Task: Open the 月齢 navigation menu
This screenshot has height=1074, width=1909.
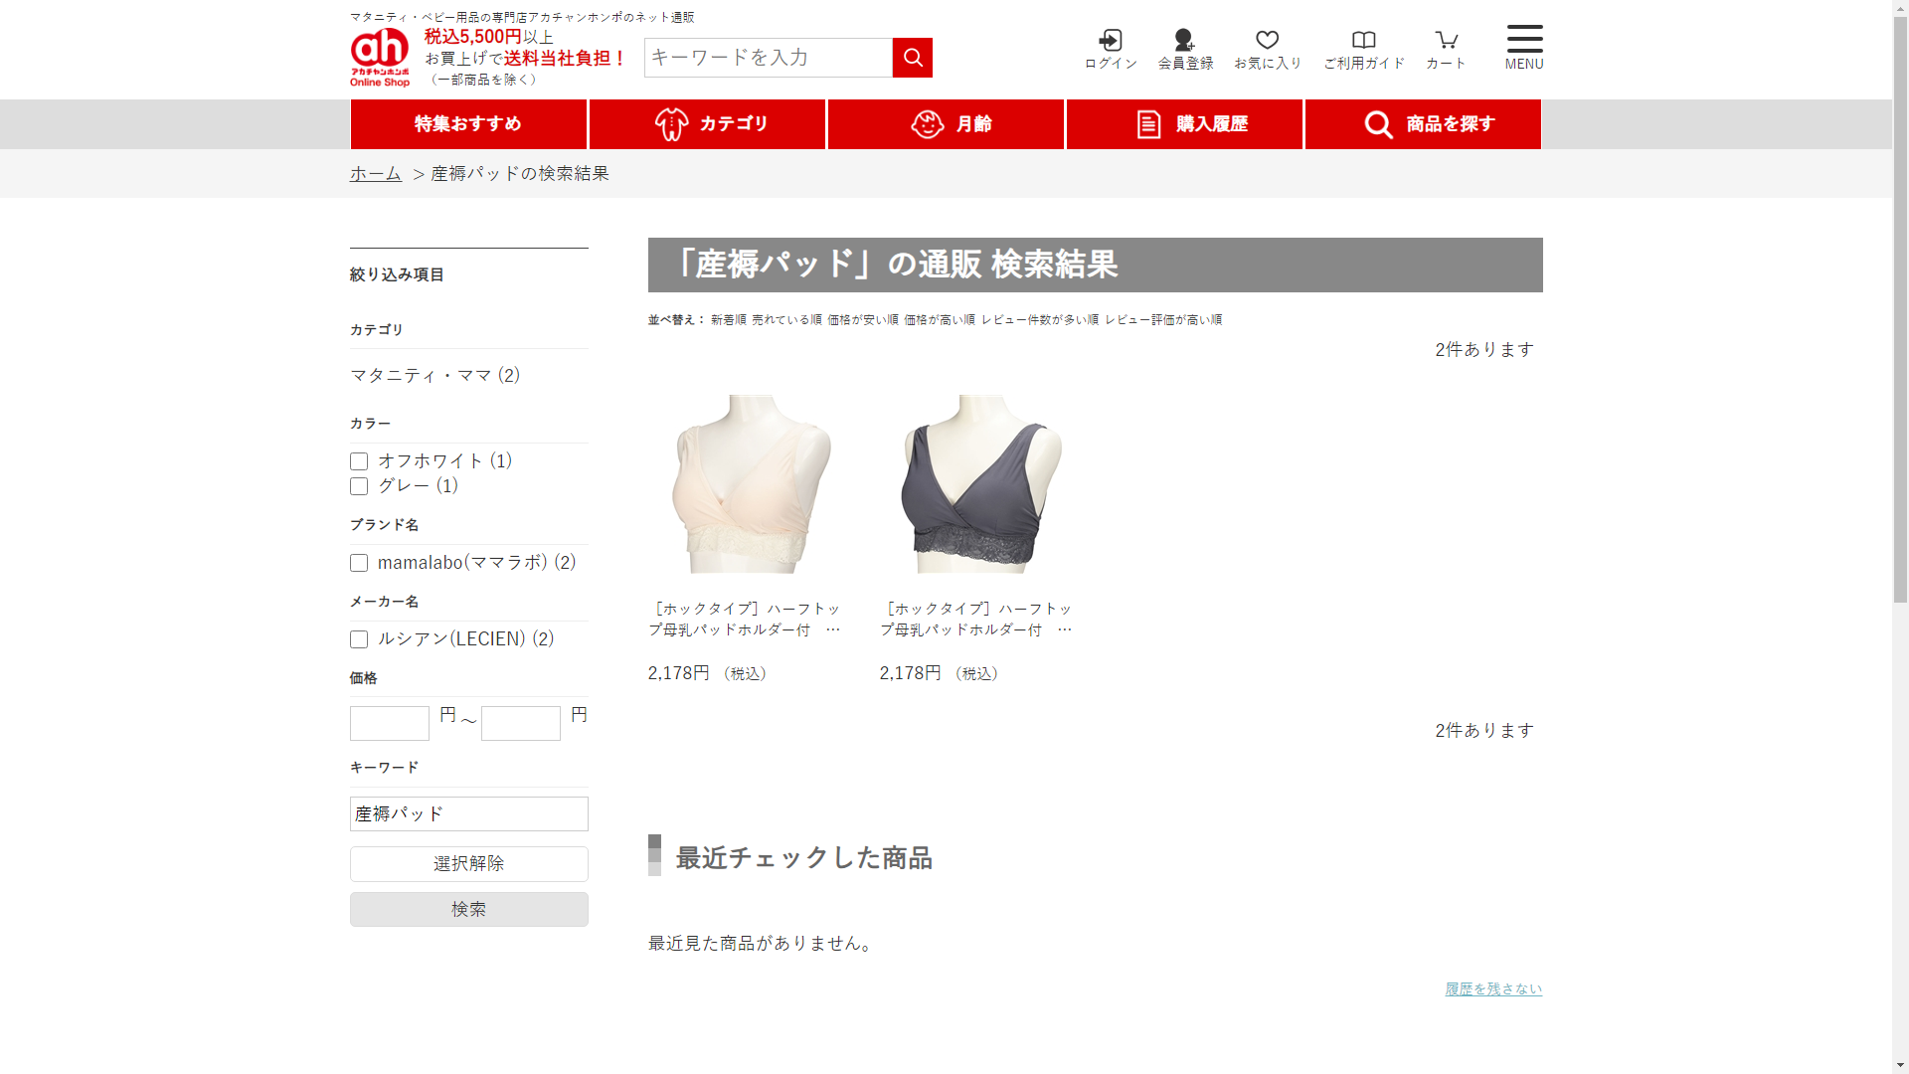Action: tap(946, 124)
